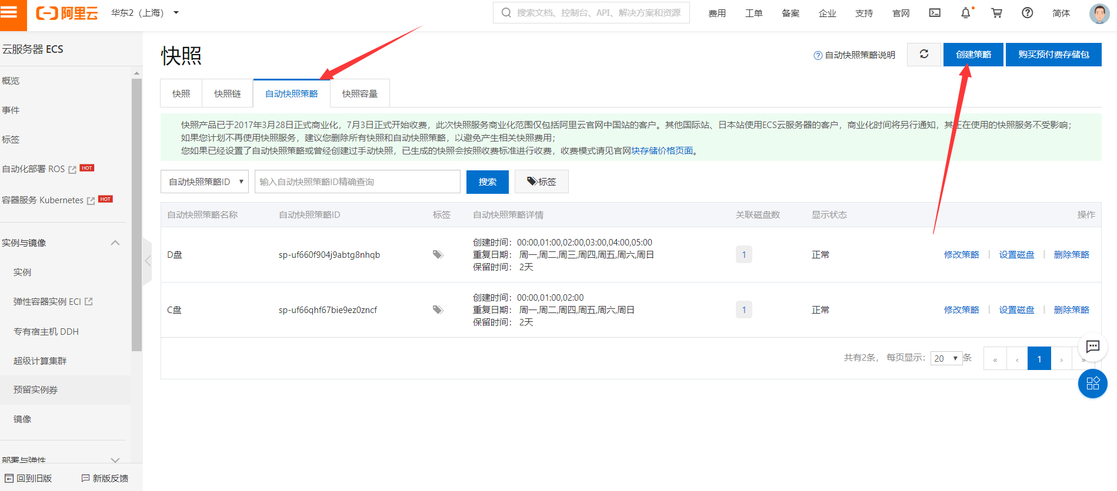Switch to the 快照容量 tab
Viewport: 1117px width, 491px height.
(359, 94)
